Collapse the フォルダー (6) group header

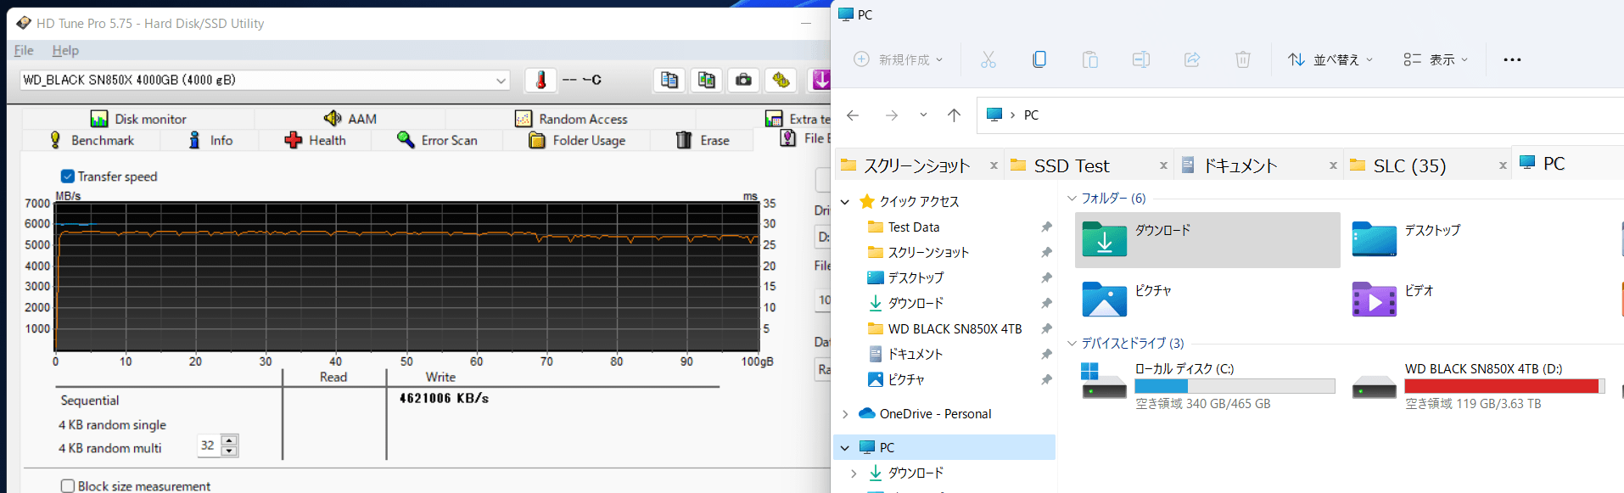click(x=1072, y=199)
